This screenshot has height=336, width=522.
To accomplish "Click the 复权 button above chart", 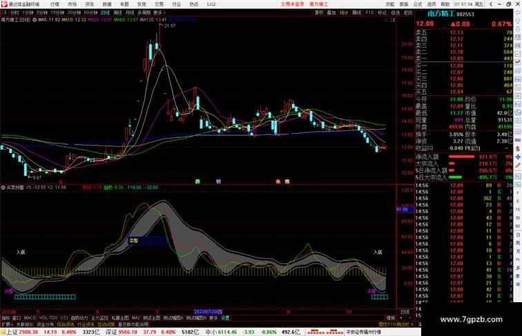I will tap(319, 12).
